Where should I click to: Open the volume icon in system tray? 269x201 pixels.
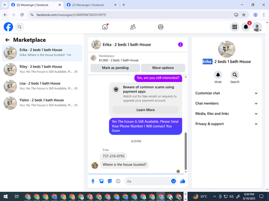pos(231,197)
